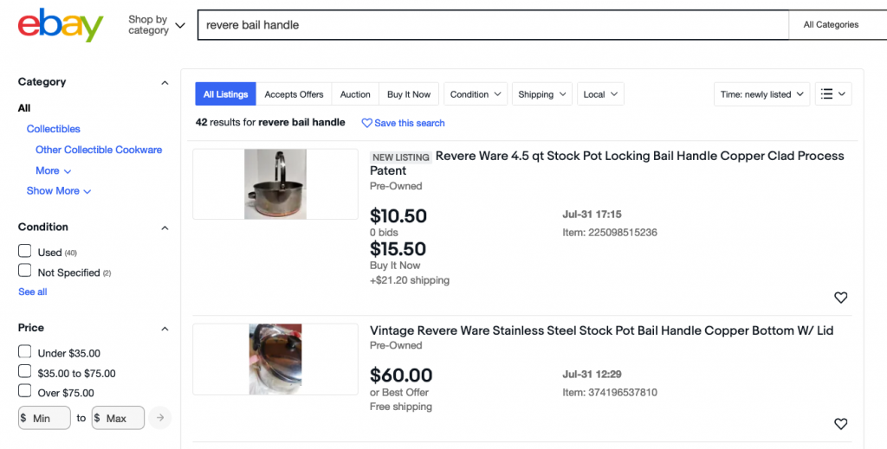Click the Max price input field

pos(118,418)
